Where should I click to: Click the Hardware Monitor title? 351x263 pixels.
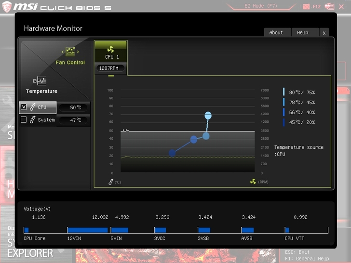point(53,28)
